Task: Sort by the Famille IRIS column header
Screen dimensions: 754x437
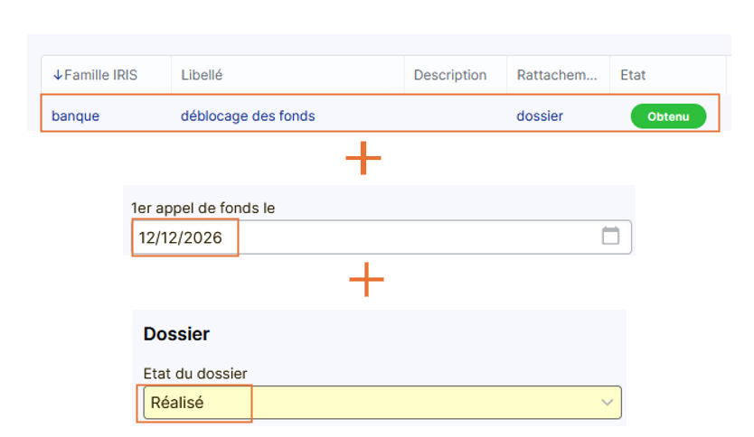Action: (100, 75)
